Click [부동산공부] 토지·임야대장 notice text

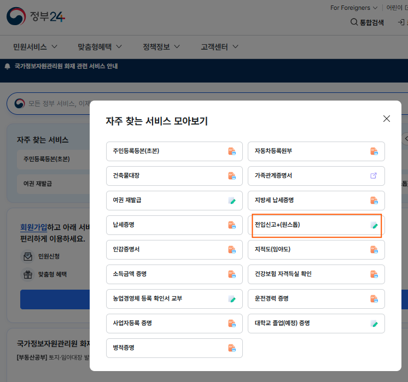(x=53, y=357)
